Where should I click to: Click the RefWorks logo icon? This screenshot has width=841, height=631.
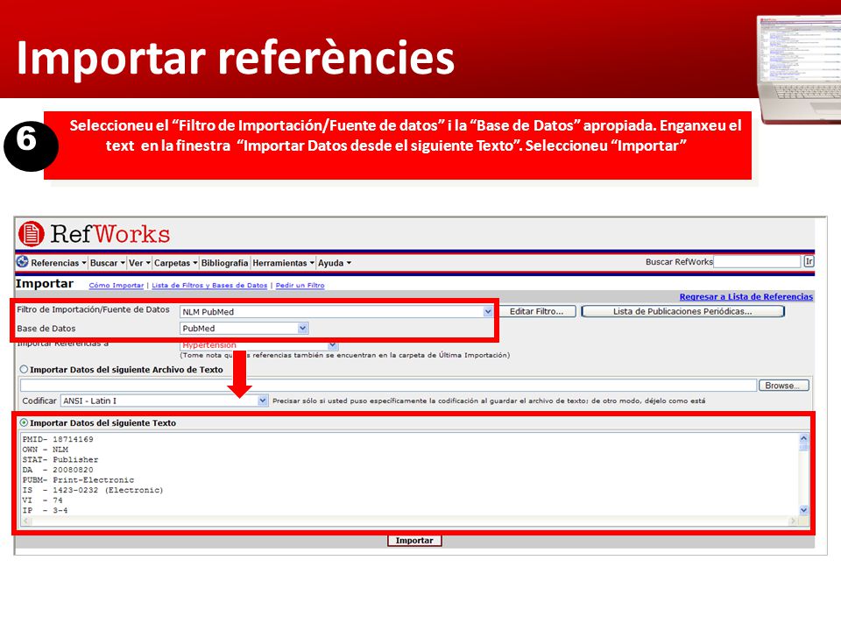tap(32, 234)
